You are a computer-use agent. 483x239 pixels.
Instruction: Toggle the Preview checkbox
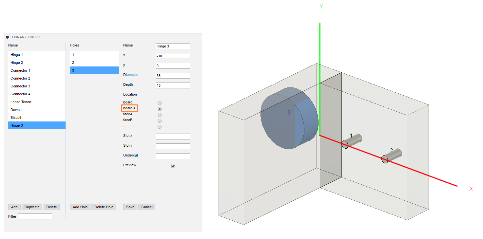pos(173,166)
